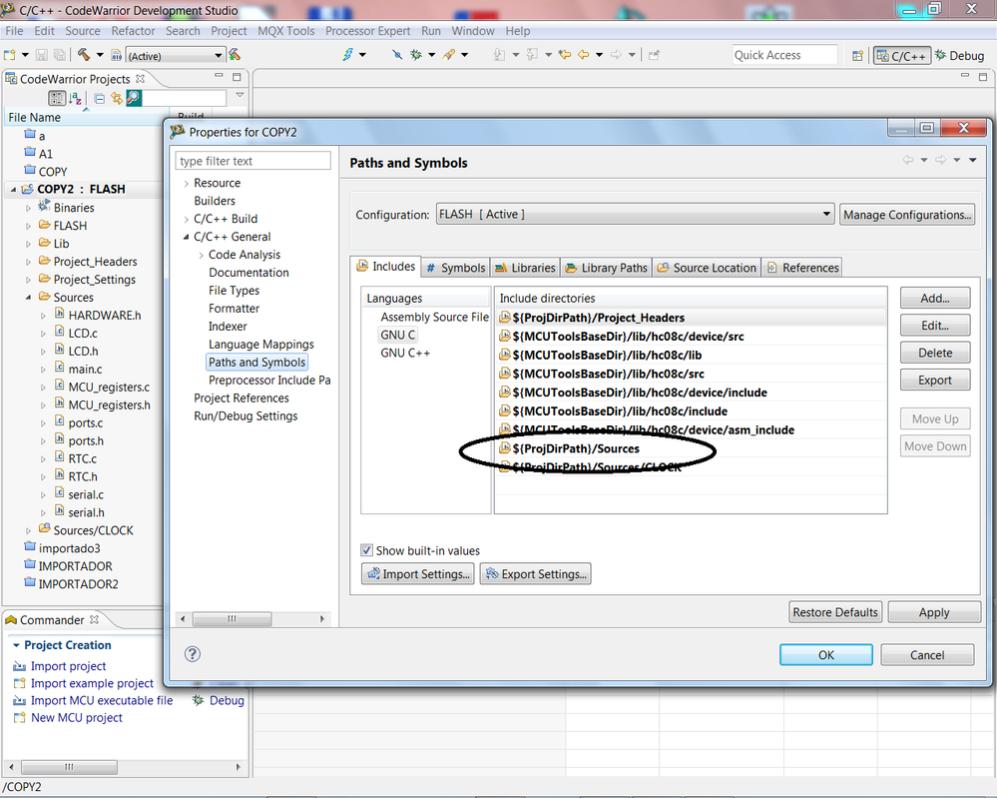Click the build hammer icon in main toolbar
This screenshot has height=798, width=997.
(x=83, y=55)
